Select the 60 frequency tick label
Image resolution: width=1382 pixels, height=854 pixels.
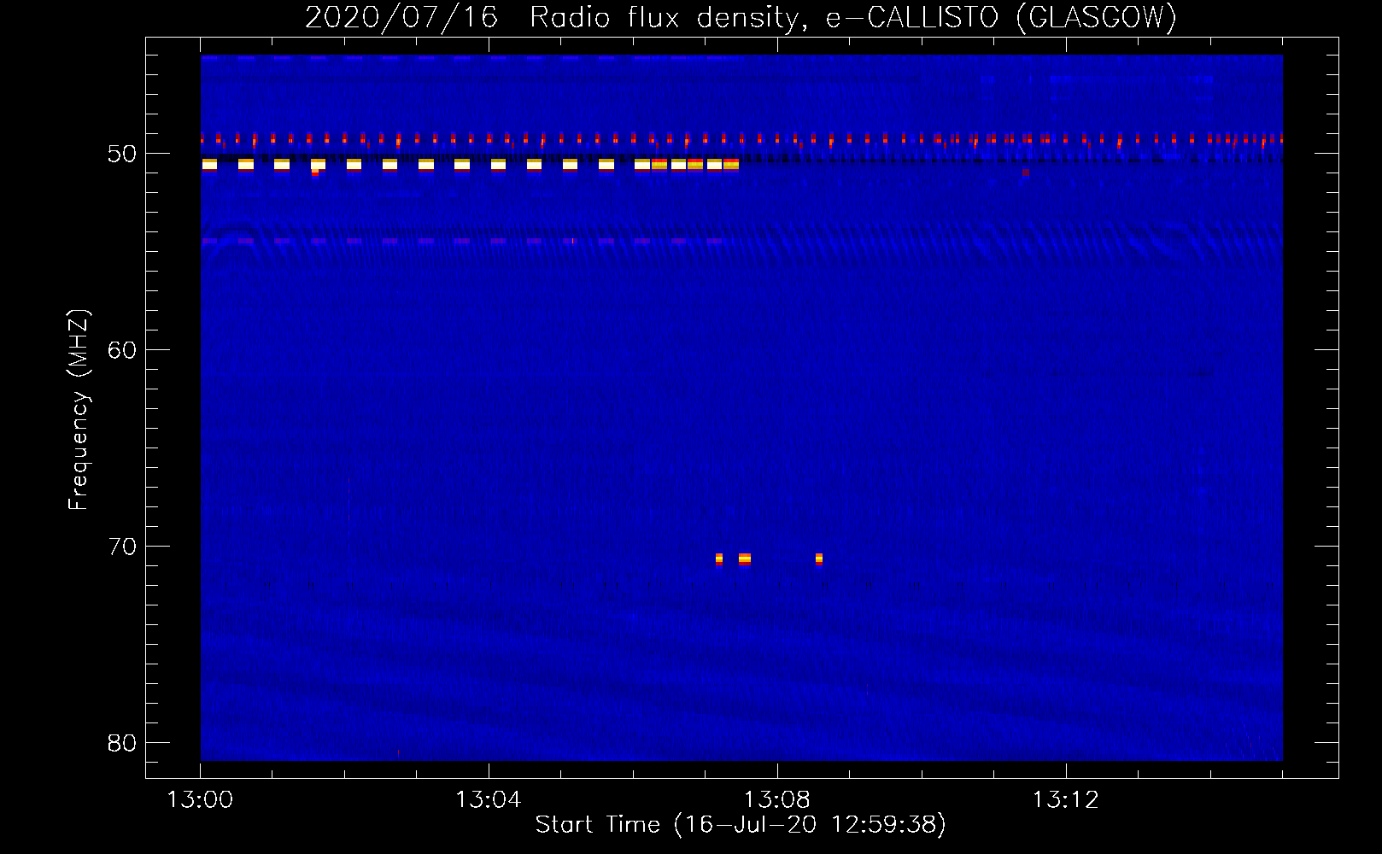(122, 350)
